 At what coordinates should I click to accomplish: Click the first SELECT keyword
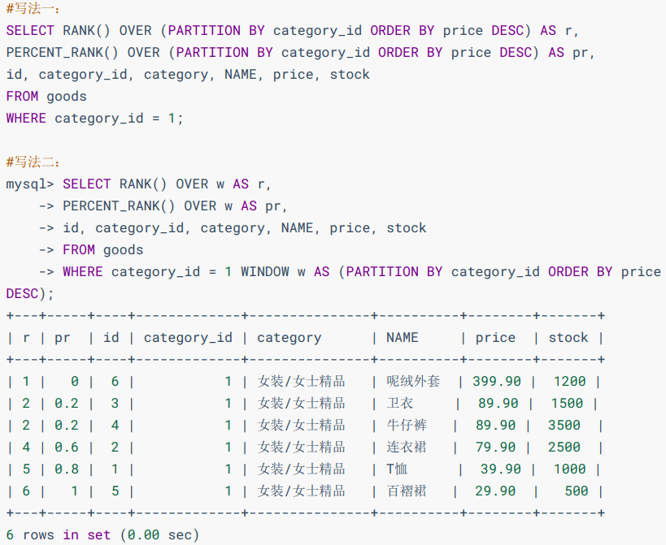pos(30,31)
